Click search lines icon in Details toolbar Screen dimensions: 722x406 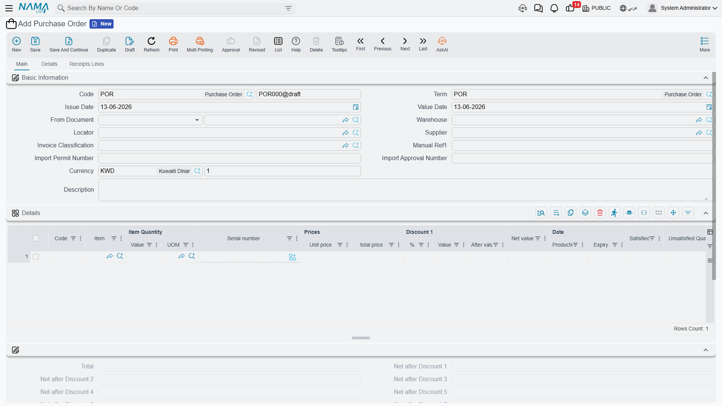[x=541, y=213]
